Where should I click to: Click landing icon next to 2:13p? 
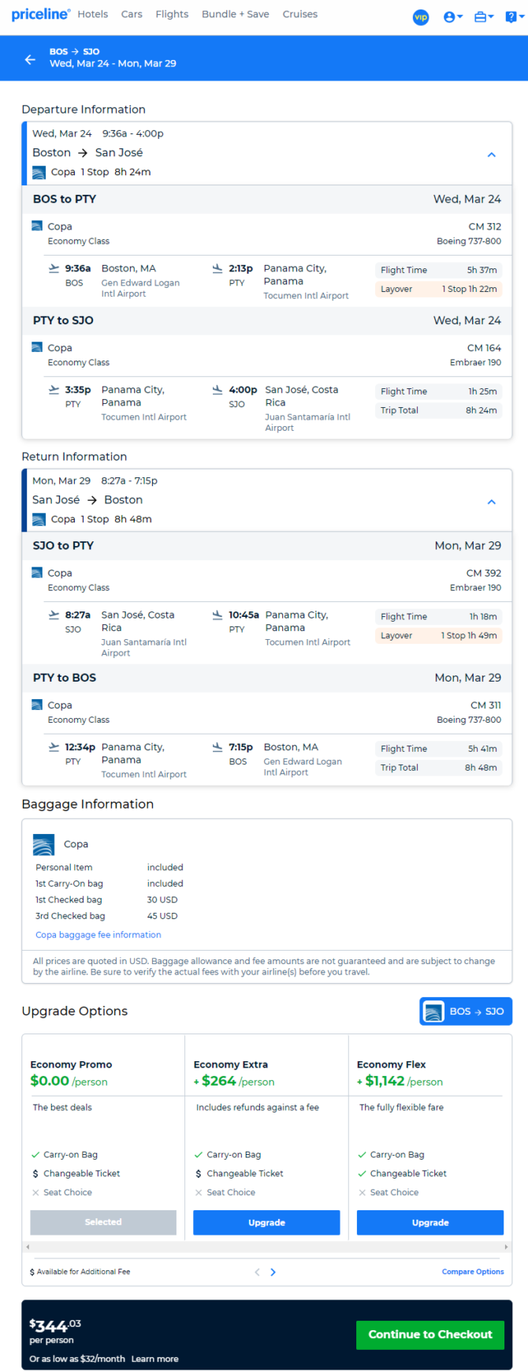[218, 268]
